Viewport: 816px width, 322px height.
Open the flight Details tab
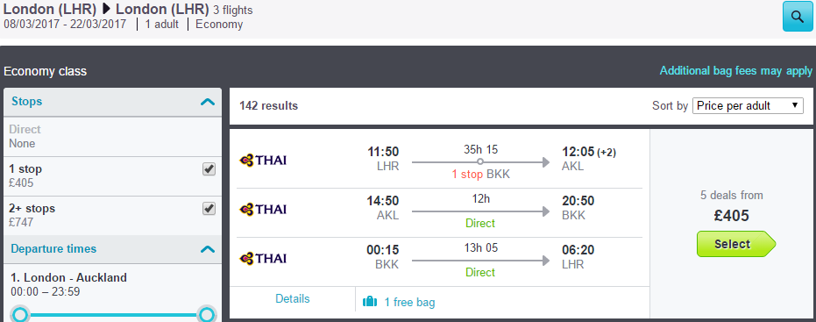293,299
